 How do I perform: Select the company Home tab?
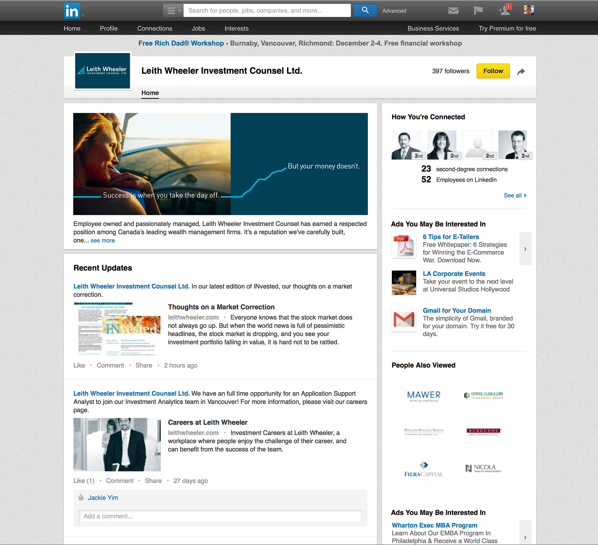click(150, 93)
